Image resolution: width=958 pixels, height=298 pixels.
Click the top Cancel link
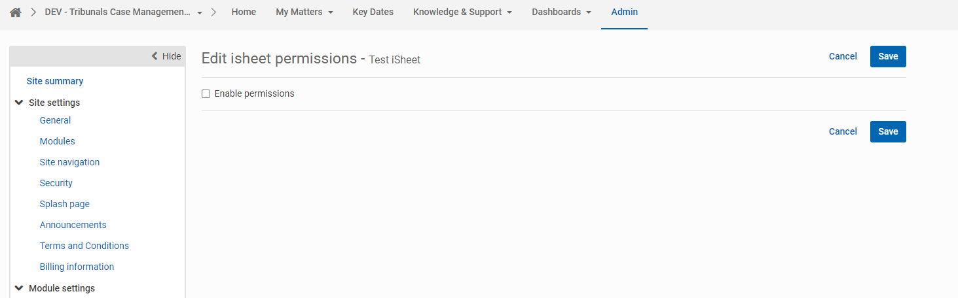click(x=843, y=56)
